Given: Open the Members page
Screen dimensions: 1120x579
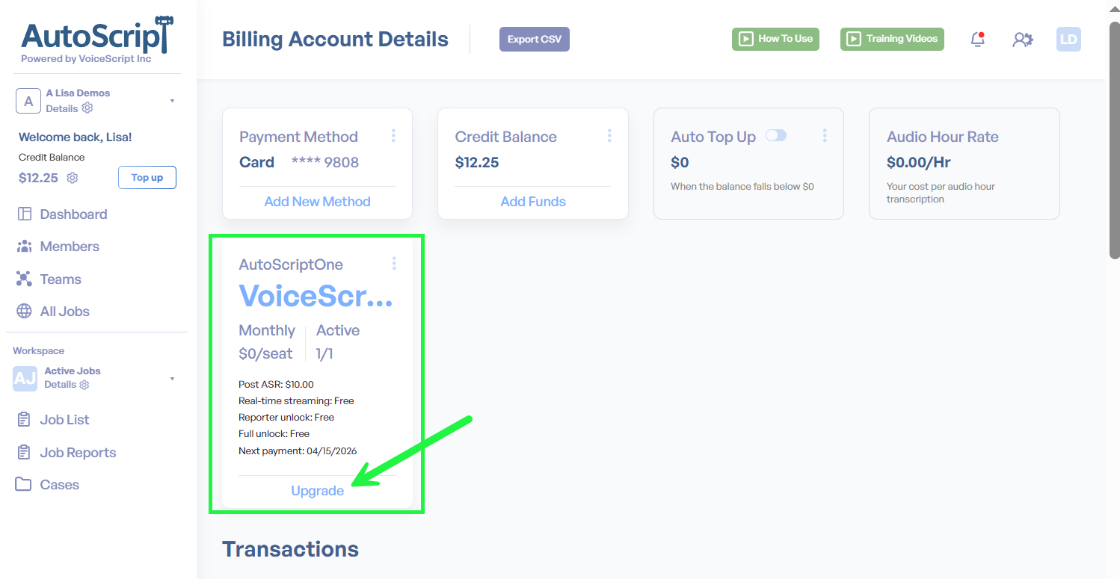Looking at the screenshot, I should point(70,247).
